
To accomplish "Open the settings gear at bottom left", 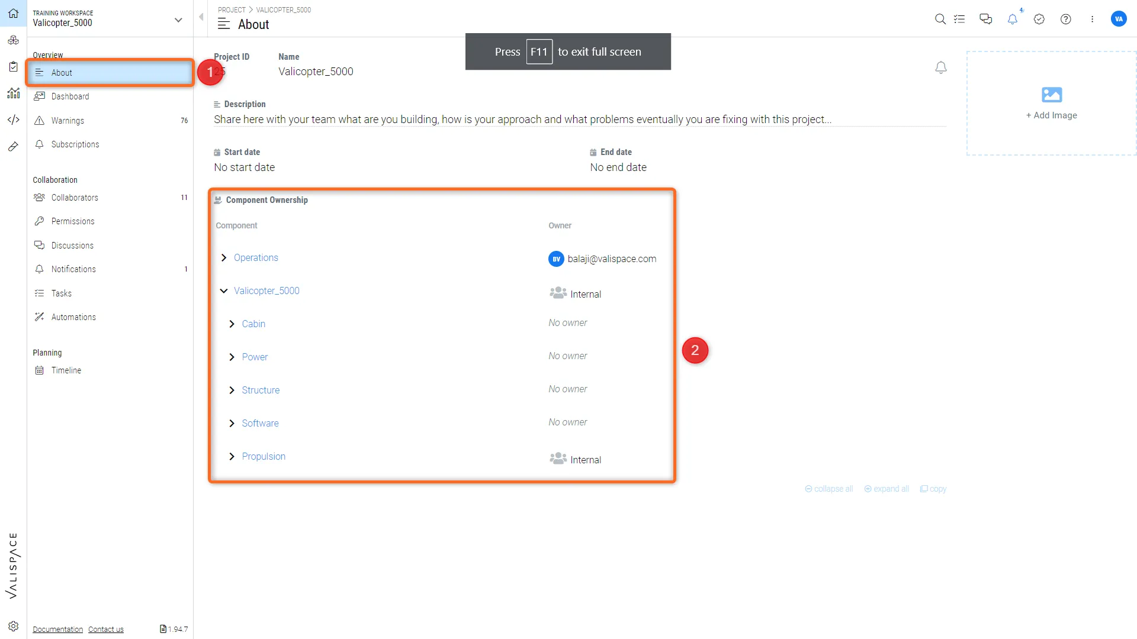I will point(13,626).
